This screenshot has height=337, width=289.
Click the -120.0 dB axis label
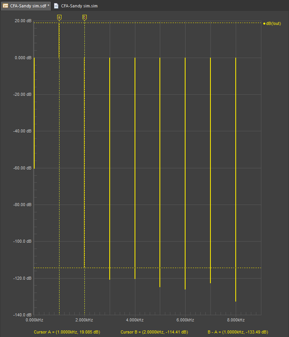(22, 278)
